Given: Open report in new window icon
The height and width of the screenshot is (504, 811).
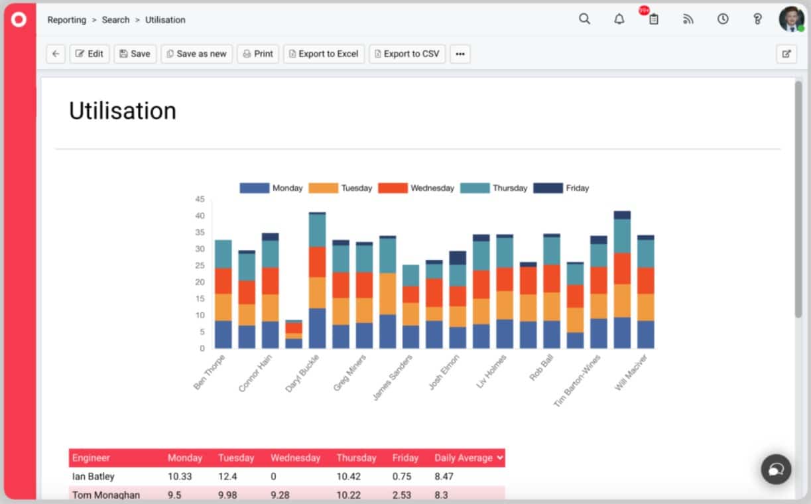Looking at the screenshot, I should (786, 54).
